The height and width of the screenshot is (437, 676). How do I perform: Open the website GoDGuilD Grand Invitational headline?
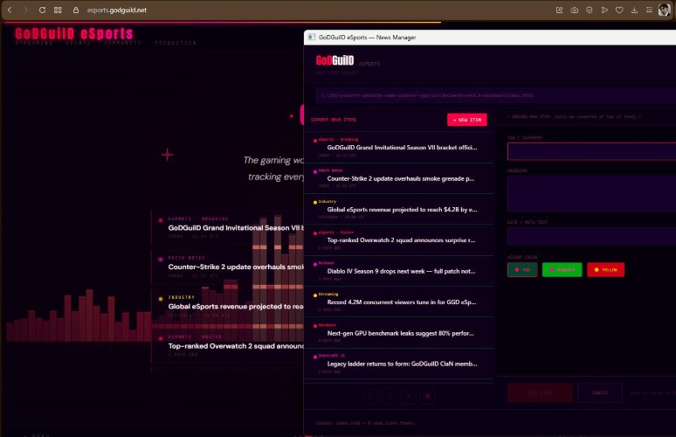pos(236,228)
